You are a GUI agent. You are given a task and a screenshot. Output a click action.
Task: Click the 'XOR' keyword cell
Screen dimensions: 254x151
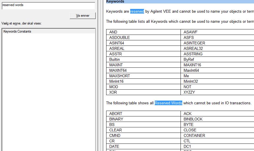point(114,93)
